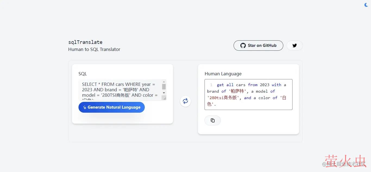Click the SQL textarea scroll-down arrow
The image size is (371, 172).
164,93
